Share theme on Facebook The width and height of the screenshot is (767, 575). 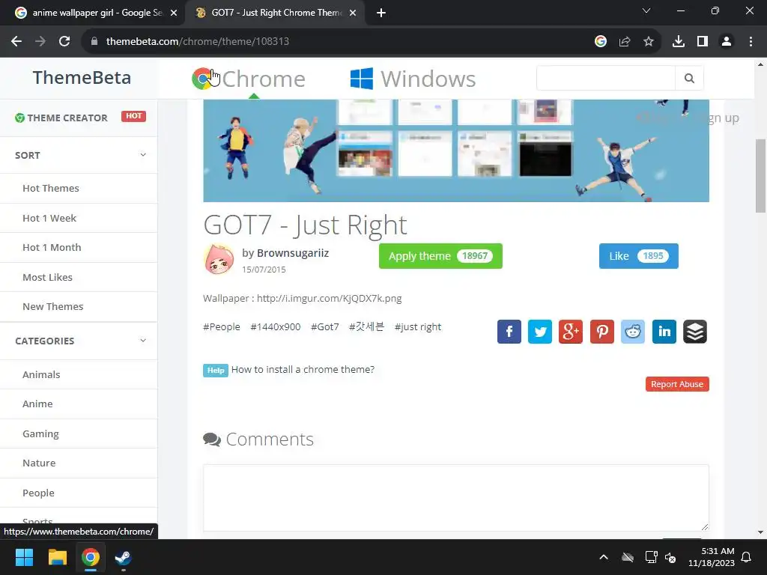tap(509, 332)
